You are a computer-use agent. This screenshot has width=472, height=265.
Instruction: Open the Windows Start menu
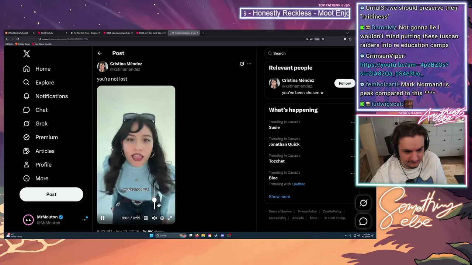[x=151, y=236]
